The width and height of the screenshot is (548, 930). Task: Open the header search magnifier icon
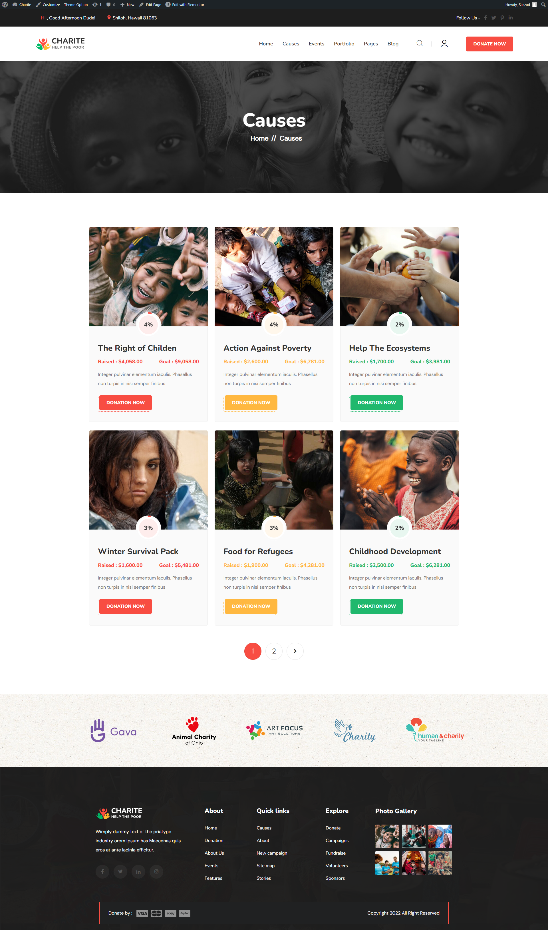(420, 43)
